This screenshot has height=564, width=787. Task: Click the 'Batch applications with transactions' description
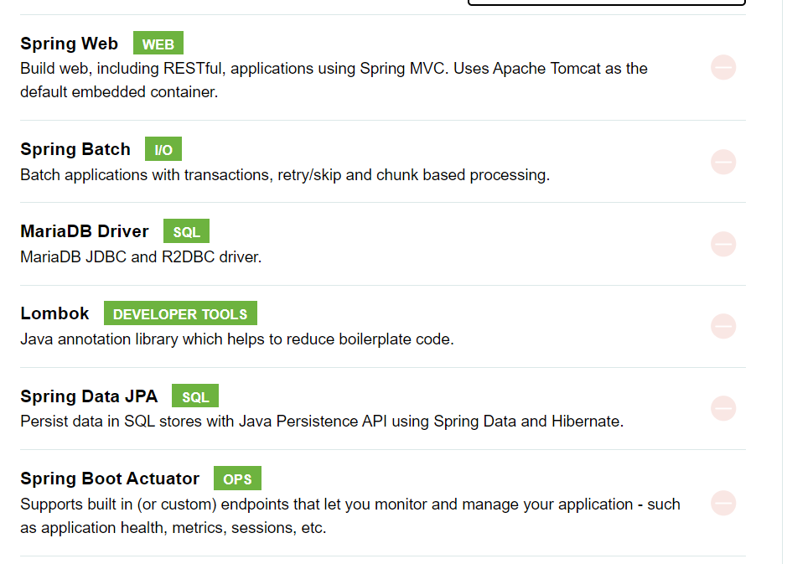tap(285, 175)
